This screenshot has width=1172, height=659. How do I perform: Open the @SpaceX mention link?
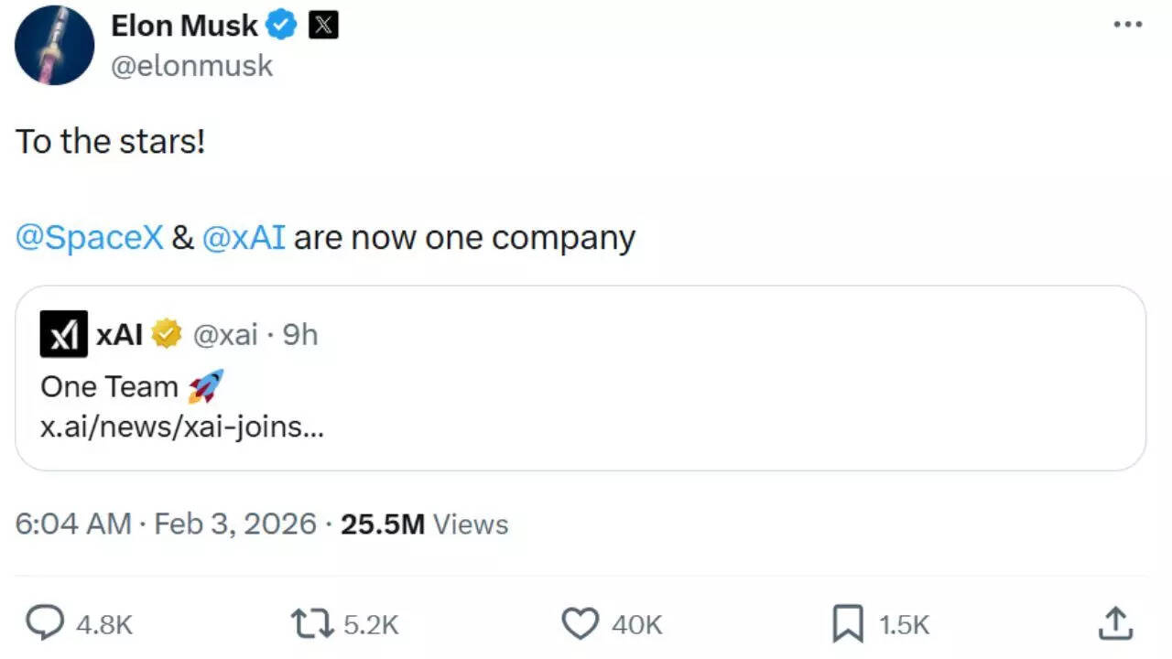88,237
